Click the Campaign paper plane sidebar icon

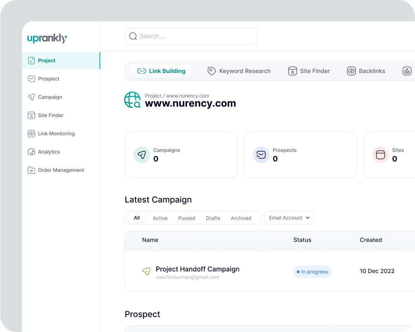click(31, 97)
